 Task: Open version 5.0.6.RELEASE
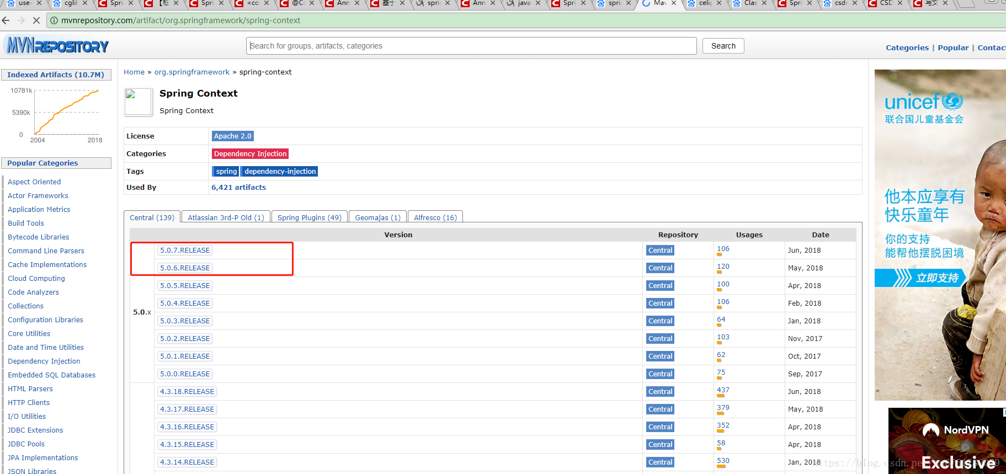(x=185, y=268)
